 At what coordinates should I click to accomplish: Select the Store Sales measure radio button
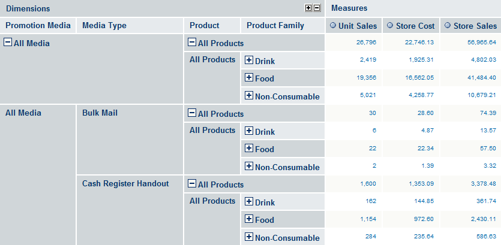(448, 25)
